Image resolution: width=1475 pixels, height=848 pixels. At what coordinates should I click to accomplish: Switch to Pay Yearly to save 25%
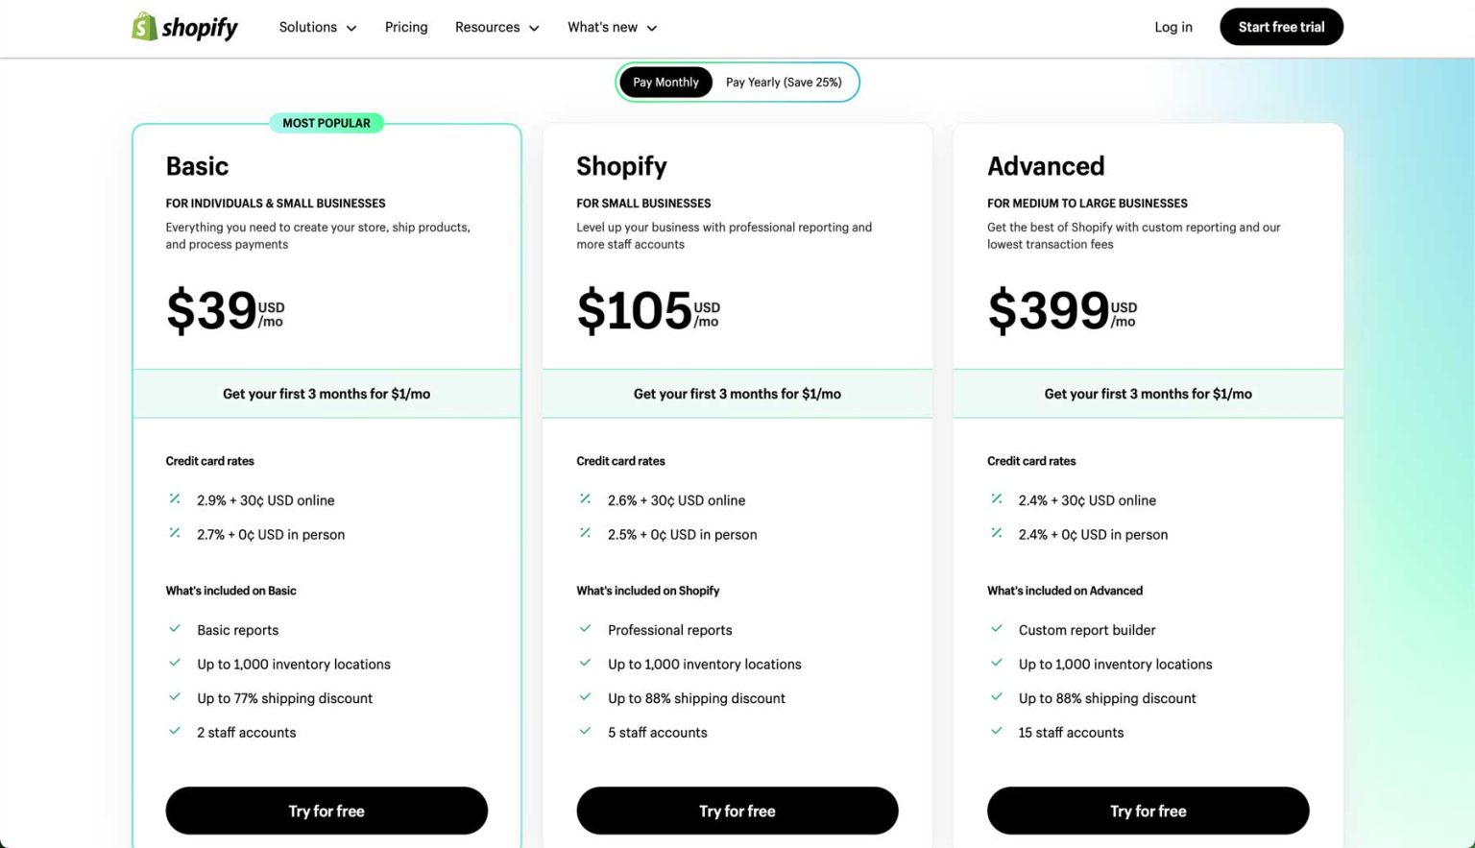tap(784, 82)
